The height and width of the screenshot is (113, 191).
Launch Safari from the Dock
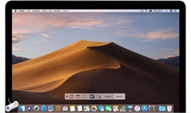(44, 109)
